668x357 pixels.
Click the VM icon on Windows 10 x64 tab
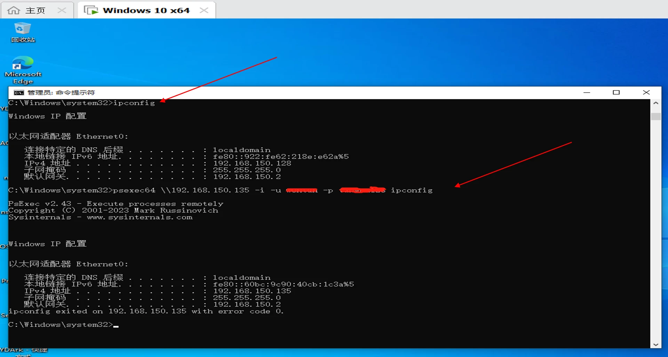[92, 10]
